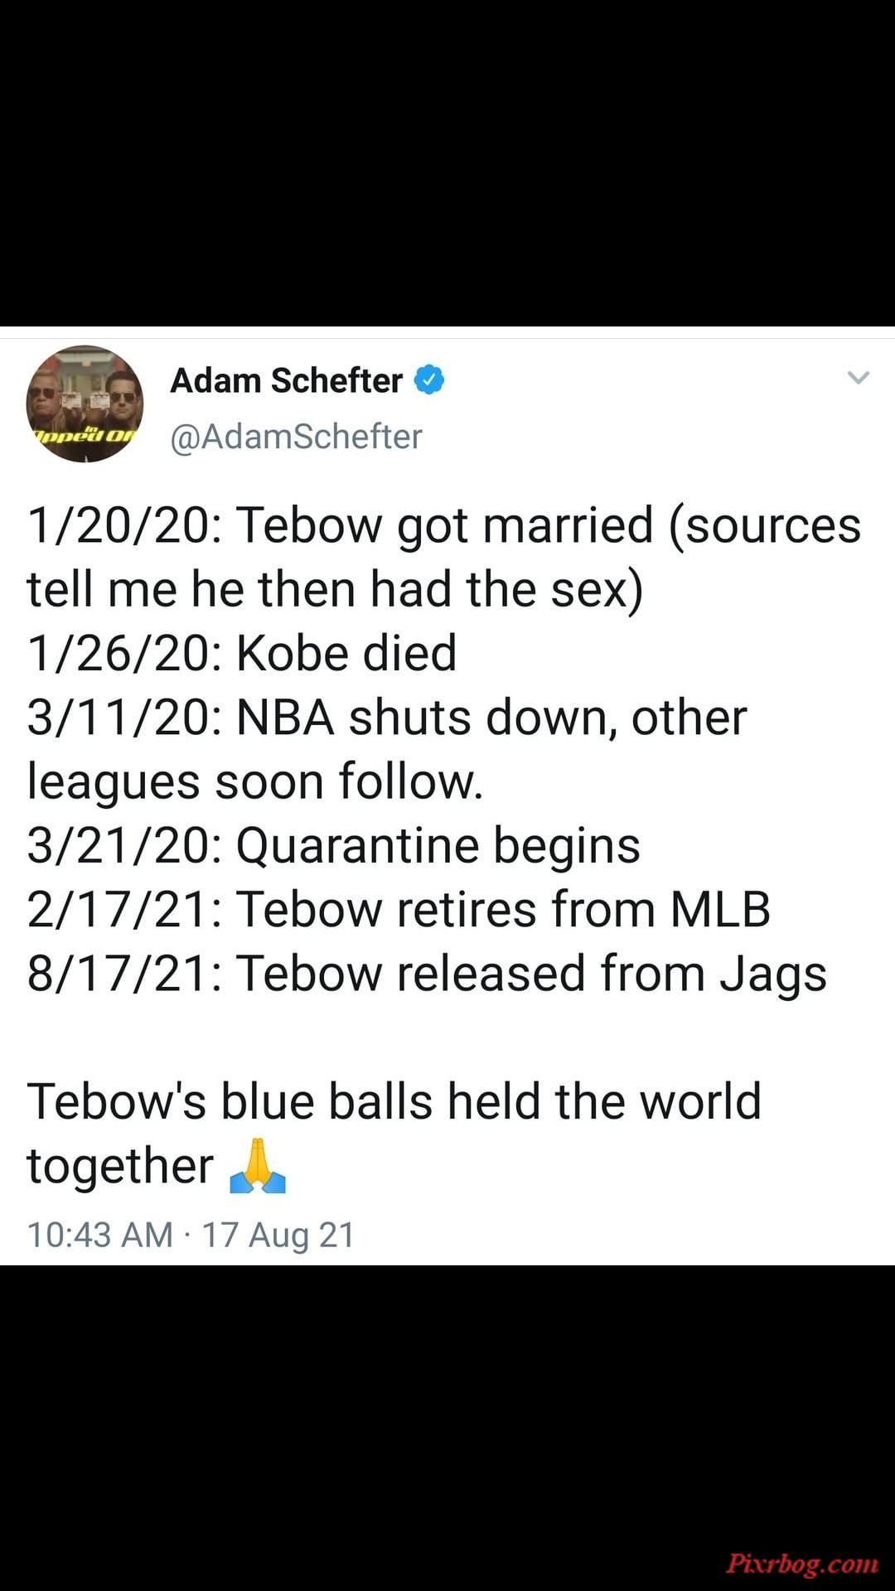
Task: Select the 'leagues soon follow.' line
Action: (255, 781)
